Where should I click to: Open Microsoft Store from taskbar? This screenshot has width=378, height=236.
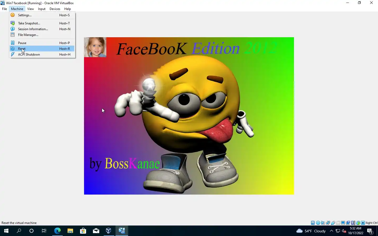coord(83,231)
